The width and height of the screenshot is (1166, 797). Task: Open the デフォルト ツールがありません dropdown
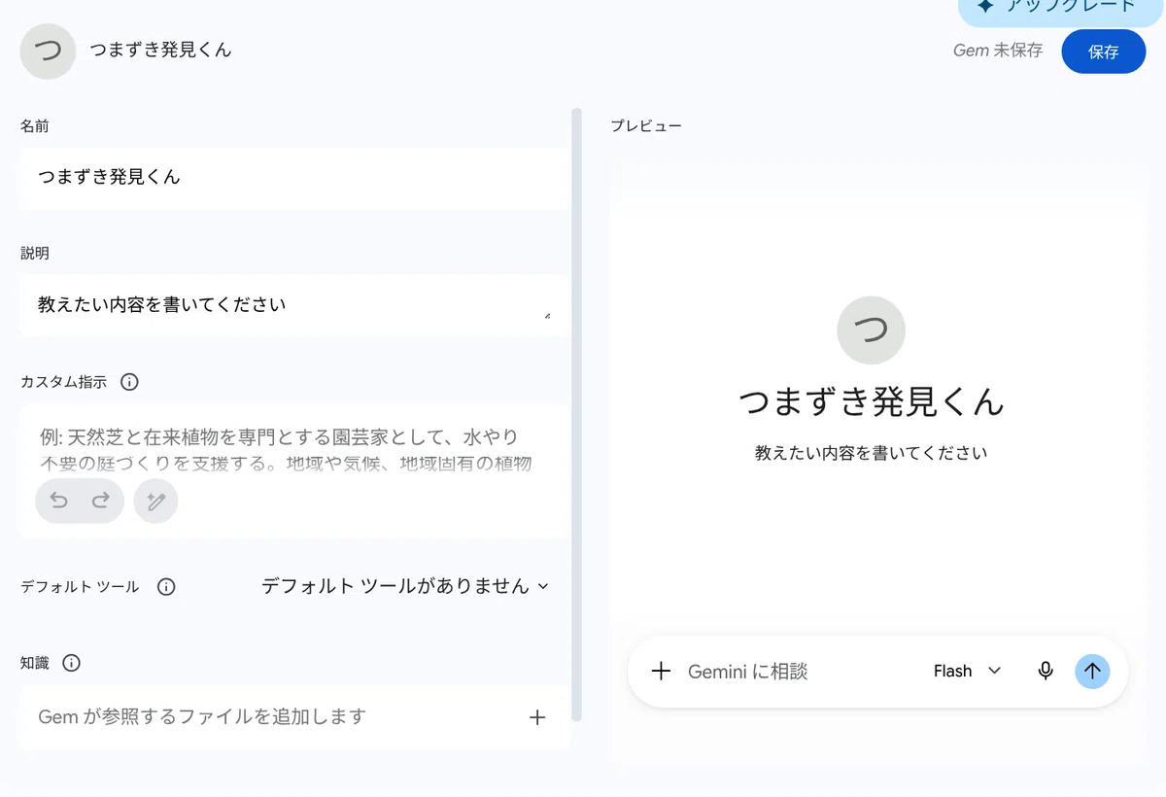[405, 586]
